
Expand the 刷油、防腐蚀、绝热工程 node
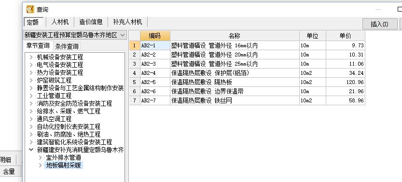point(31,134)
